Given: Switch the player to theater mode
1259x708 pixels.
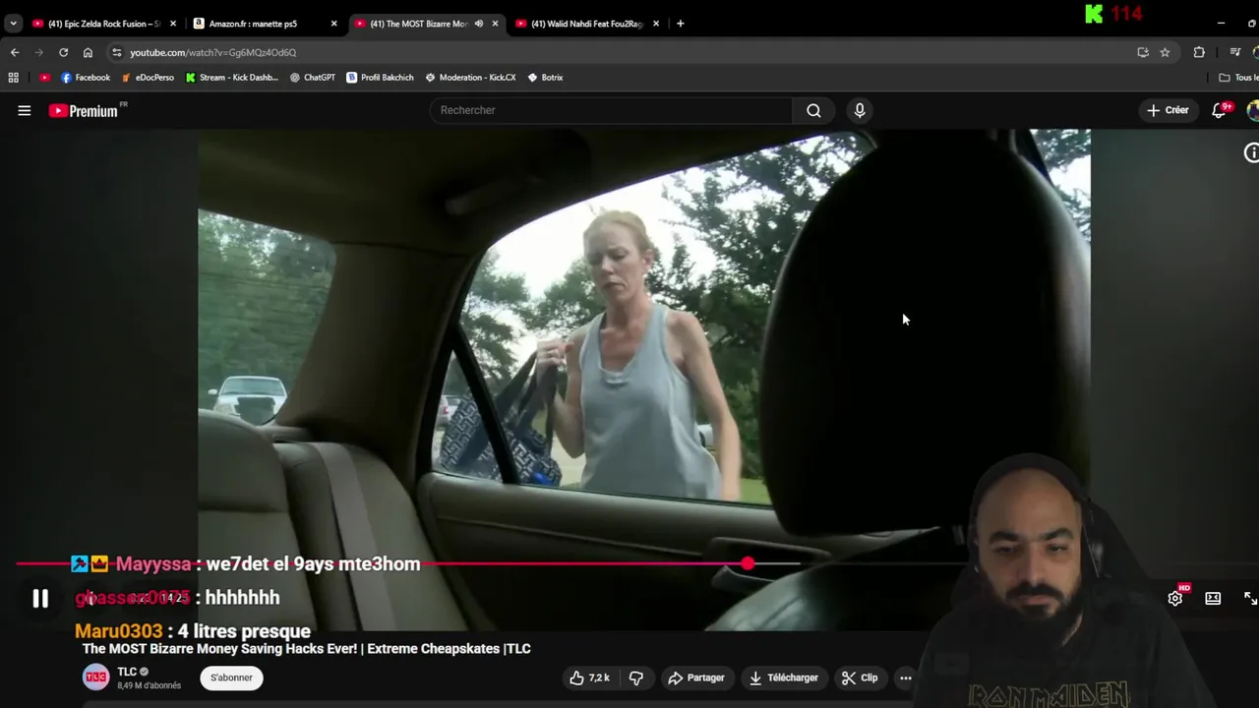Looking at the screenshot, I should coord(1213,598).
